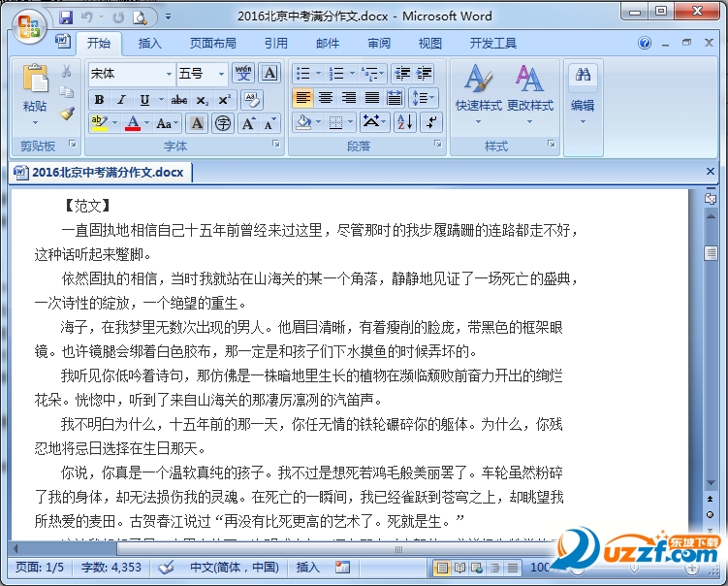Open the 视图 ribbon tab

click(x=430, y=44)
